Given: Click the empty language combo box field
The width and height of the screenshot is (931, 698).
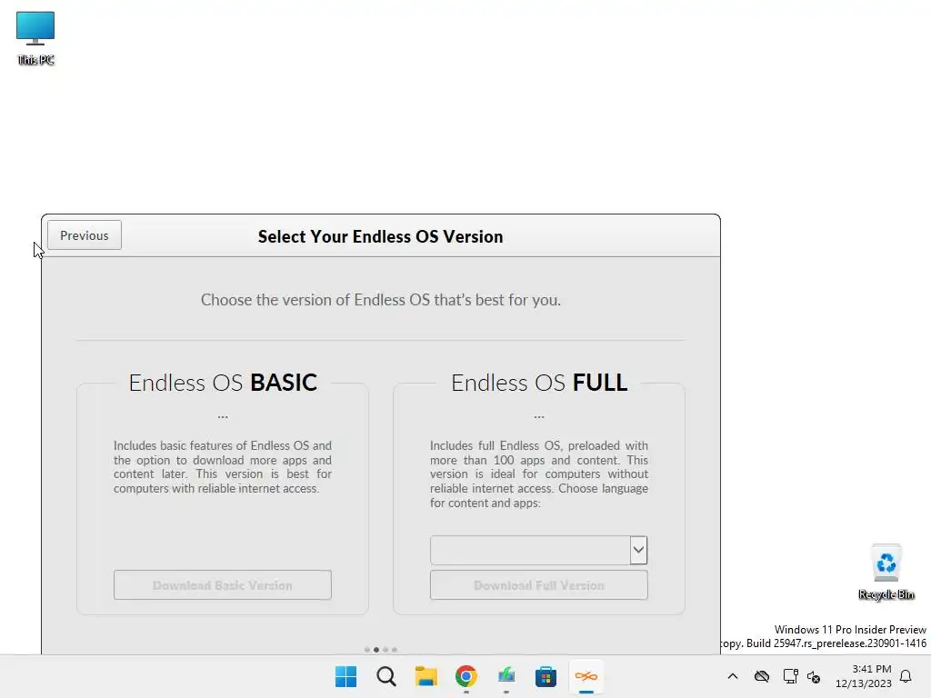Looking at the screenshot, I should (530, 550).
